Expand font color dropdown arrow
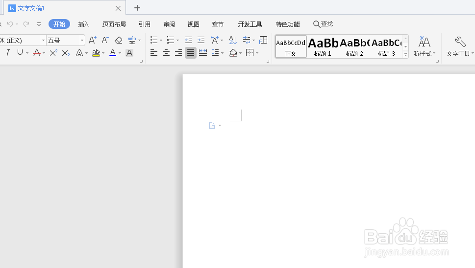The height and width of the screenshot is (268, 475). [x=120, y=53]
